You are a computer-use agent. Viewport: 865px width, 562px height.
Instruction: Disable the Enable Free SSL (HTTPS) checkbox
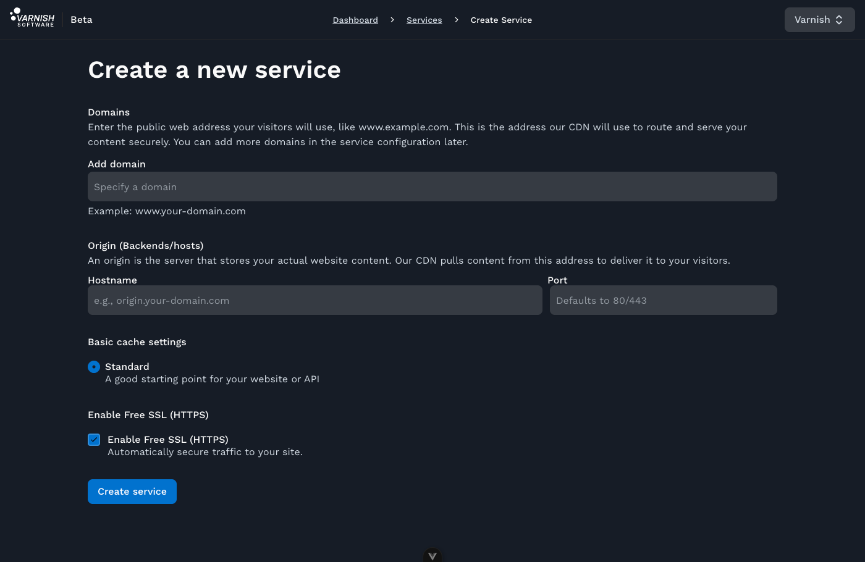[94, 440]
